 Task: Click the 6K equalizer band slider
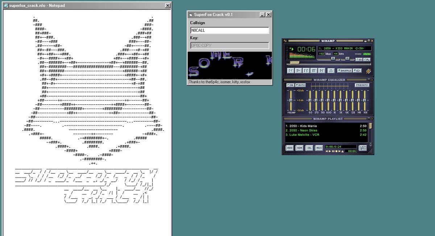click(347, 100)
